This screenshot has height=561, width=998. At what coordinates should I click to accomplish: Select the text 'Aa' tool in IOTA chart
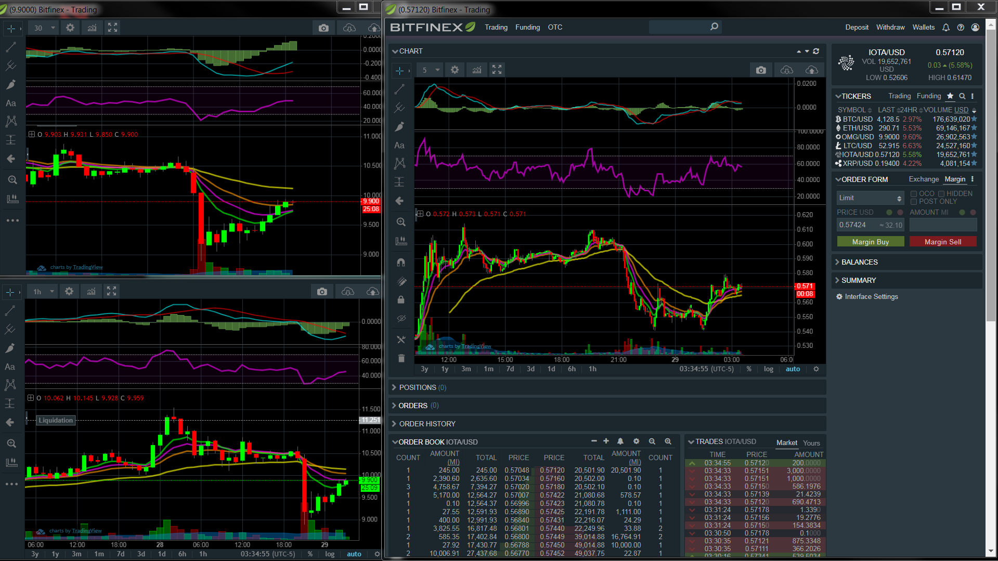point(399,146)
